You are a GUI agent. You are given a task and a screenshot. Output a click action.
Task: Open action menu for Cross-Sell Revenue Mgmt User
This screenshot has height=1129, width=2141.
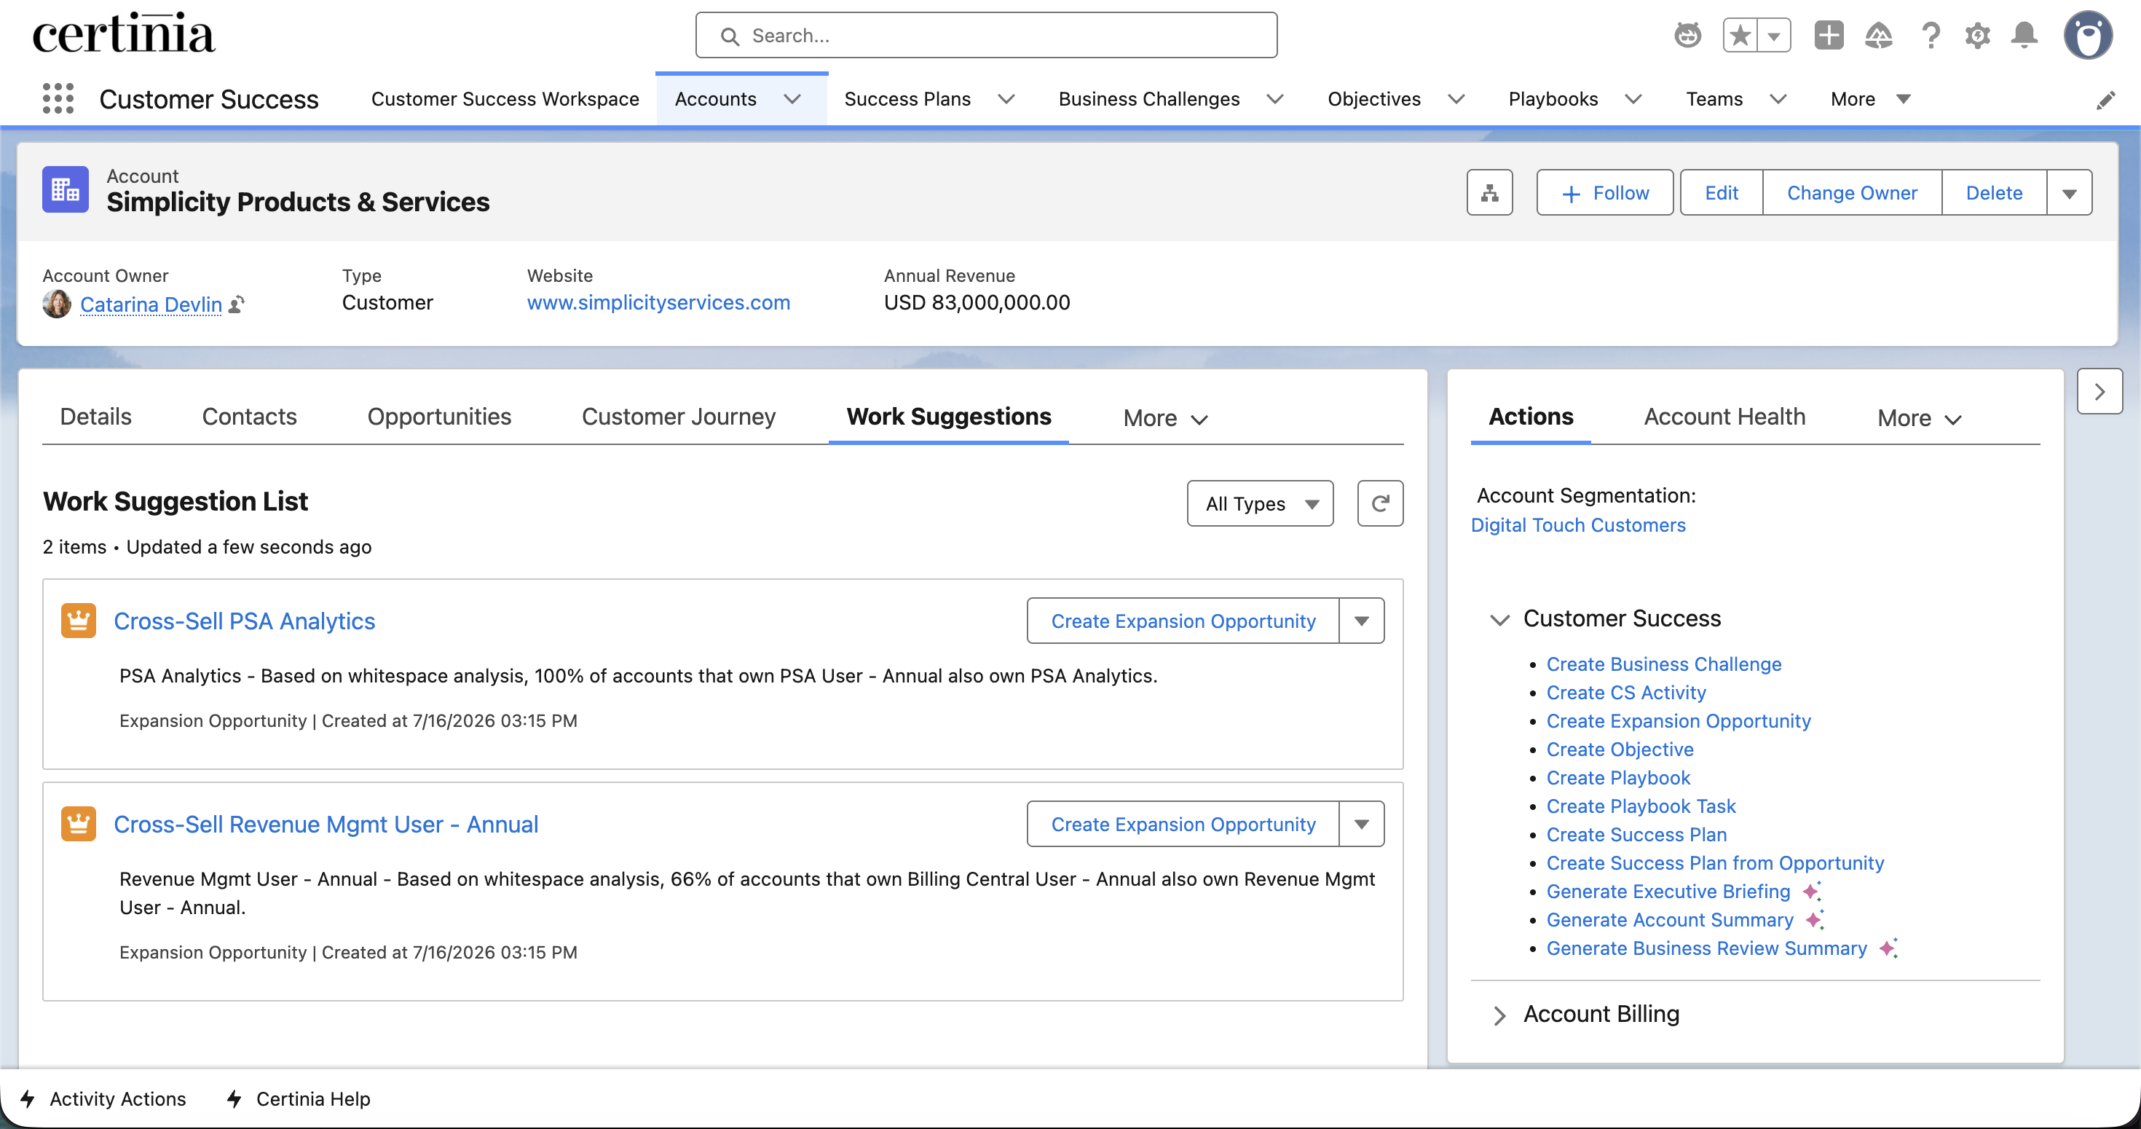coord(1361,823)
